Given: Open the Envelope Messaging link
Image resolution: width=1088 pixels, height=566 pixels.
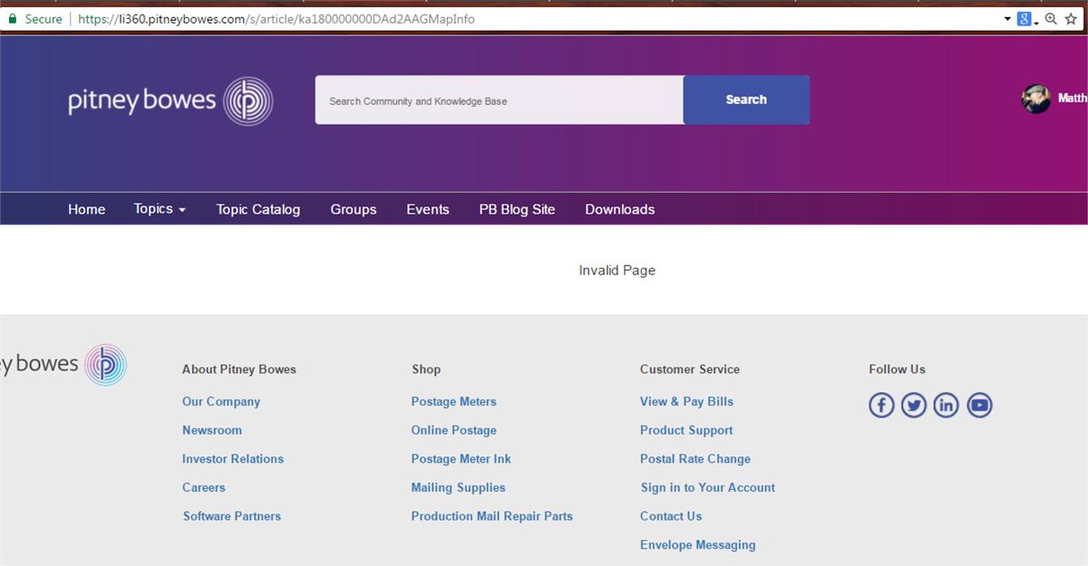Looking at the screenshot, I should pos(698,545).
